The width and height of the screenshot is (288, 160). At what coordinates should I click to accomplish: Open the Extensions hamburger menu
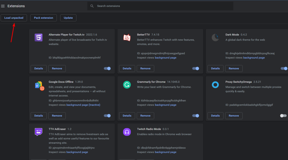[3, 6]
